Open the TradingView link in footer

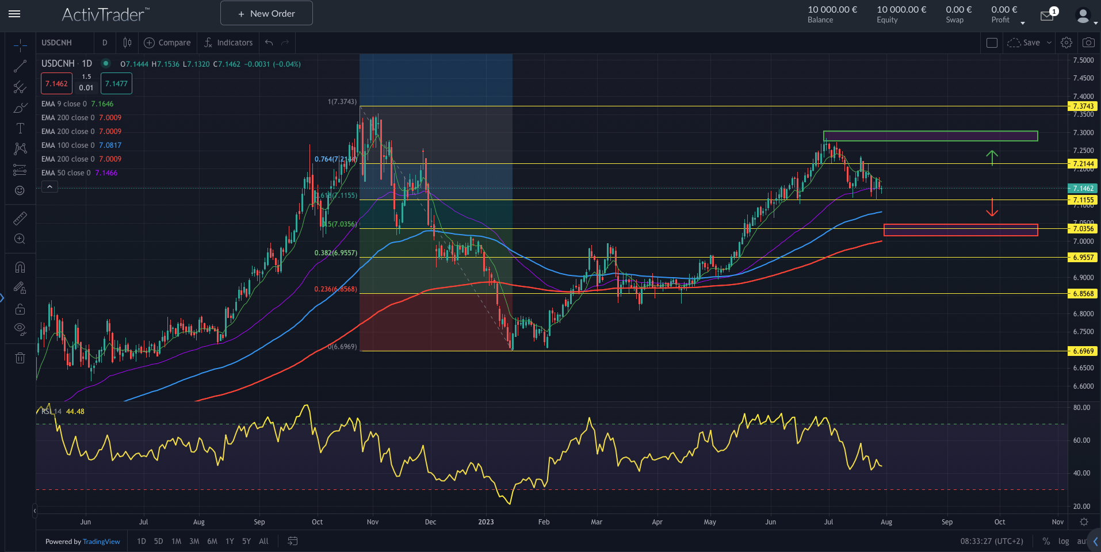coord(101,541)
